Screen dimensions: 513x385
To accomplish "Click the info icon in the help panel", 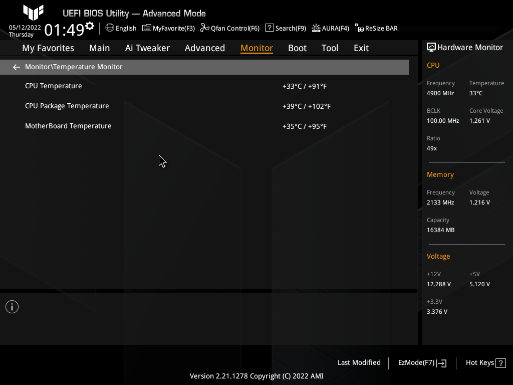I will point(12,307).
